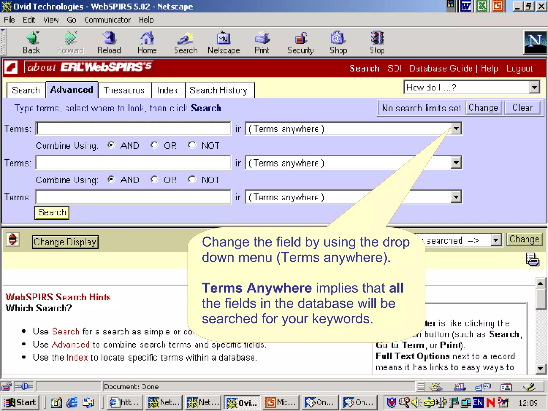
Task: Open PowerPoint from the Office shortcut bar
Action: [x=498, y=6]
